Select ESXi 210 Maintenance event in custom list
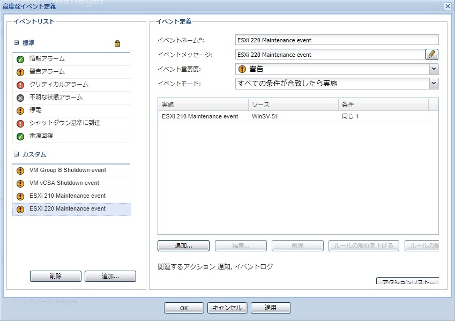 click(68, 196)
